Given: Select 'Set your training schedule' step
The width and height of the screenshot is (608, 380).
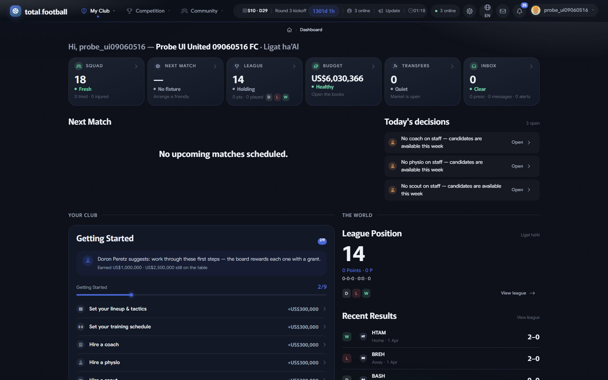Looking at the screenshot, I should tap(201, 327).
